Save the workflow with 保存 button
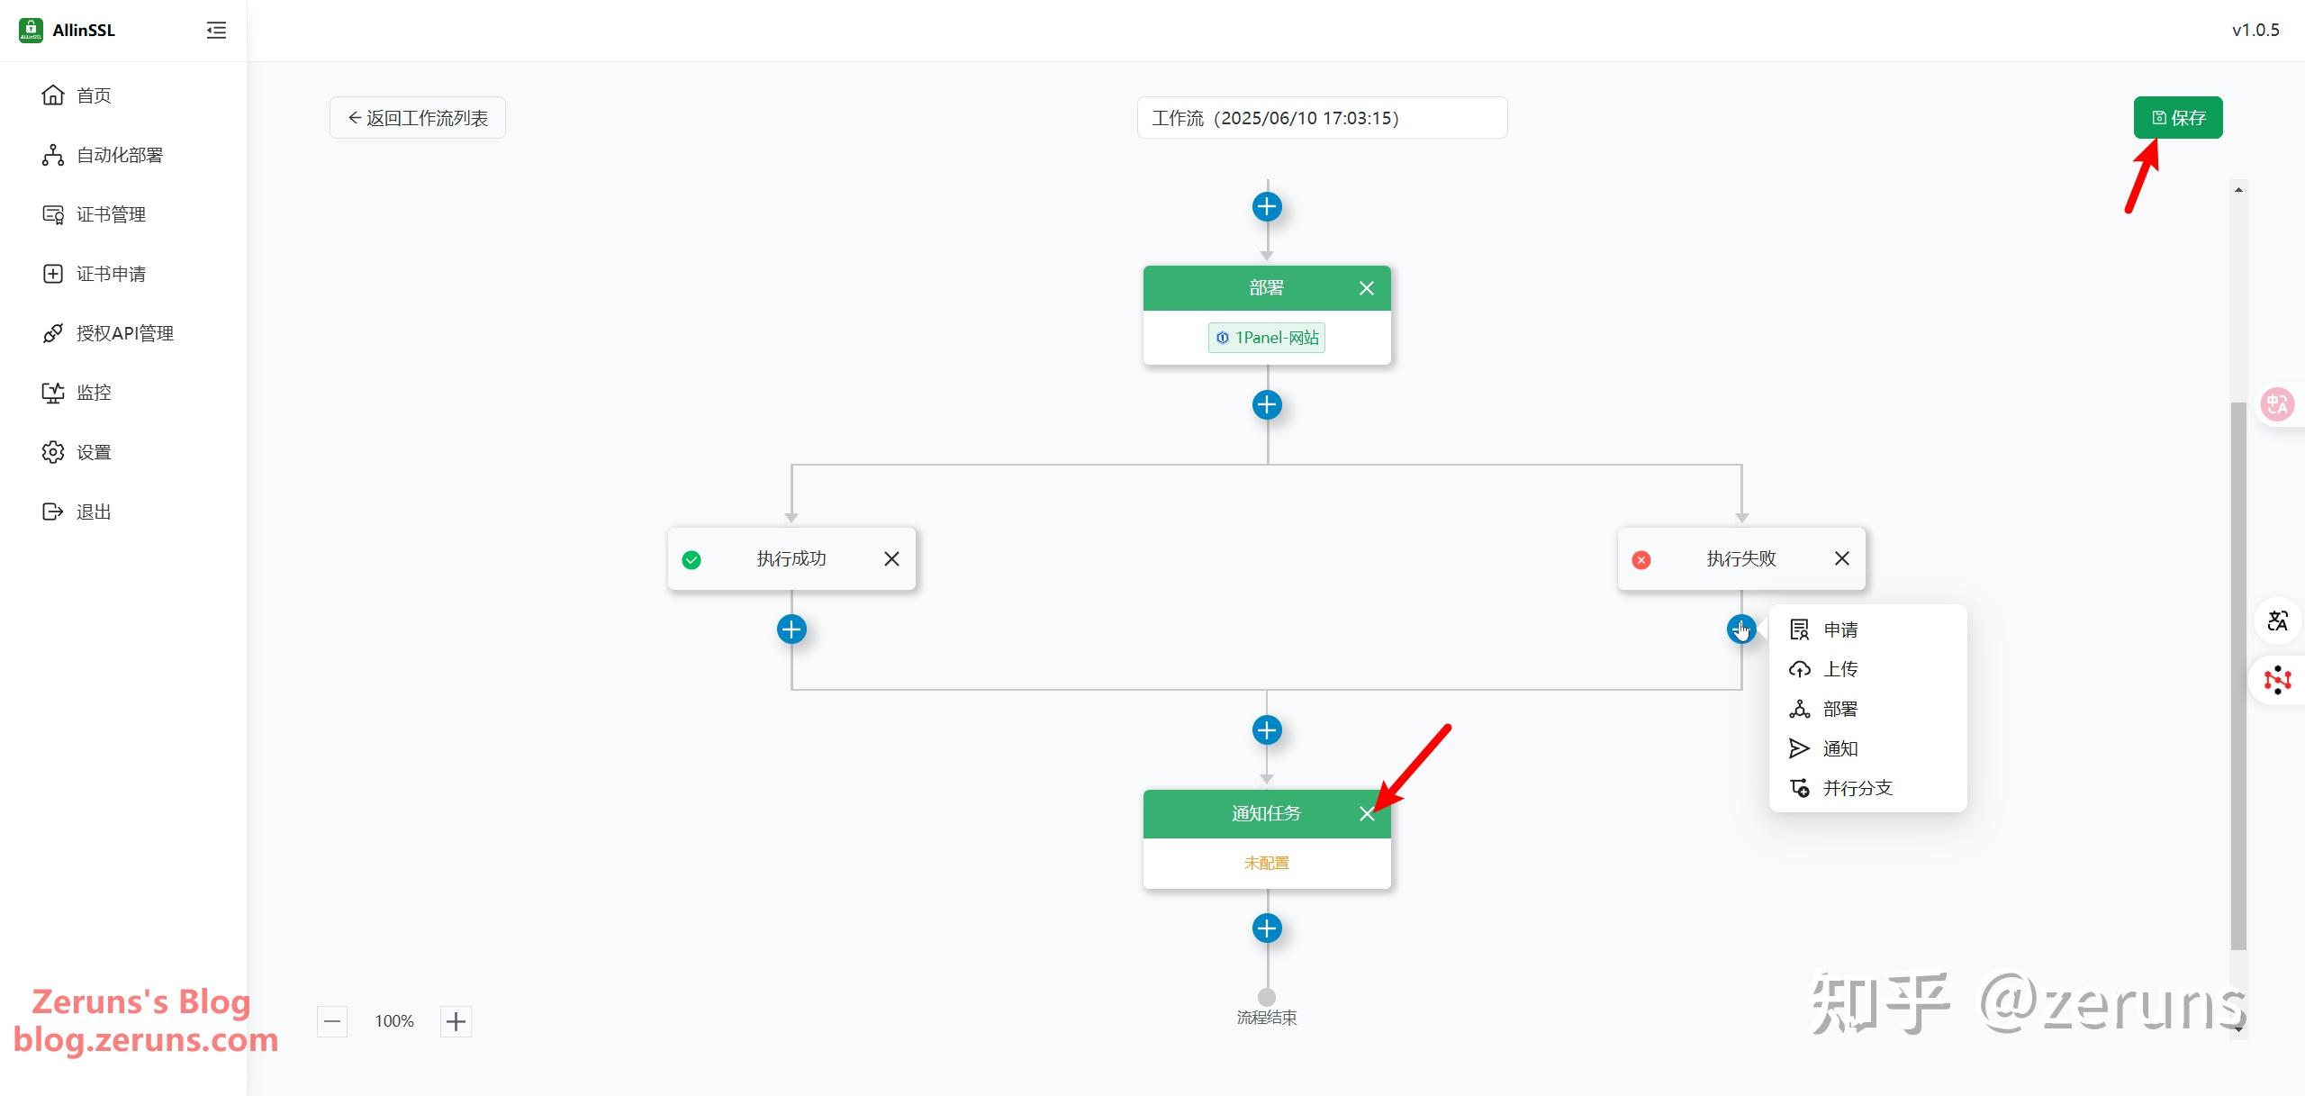2305x1096 pixels. [x=2177, y=118]
